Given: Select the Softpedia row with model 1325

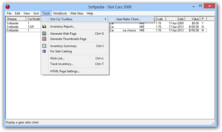Looking at the screenshot, I should coord(107,27).
